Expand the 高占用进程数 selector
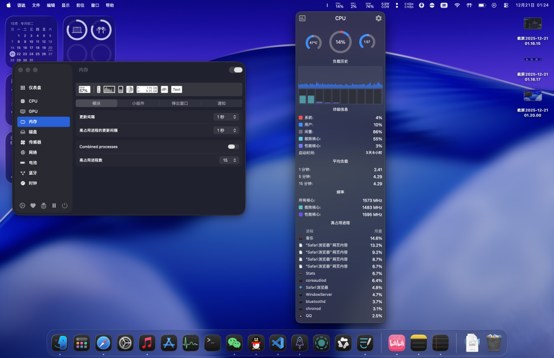 coord(229,160)
